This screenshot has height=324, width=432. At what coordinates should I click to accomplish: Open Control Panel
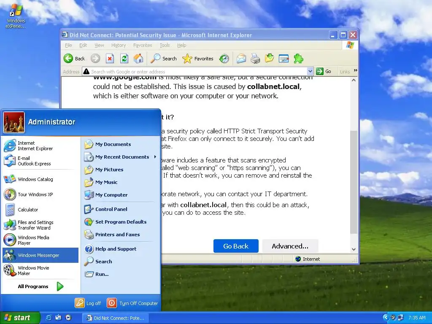point(120,209)
